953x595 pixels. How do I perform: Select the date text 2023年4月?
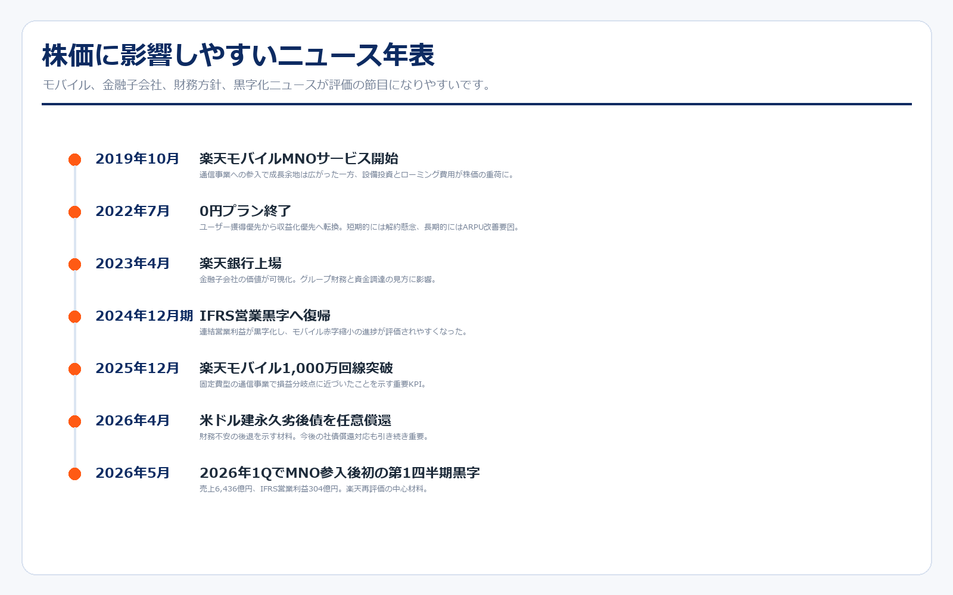point(133,264)
